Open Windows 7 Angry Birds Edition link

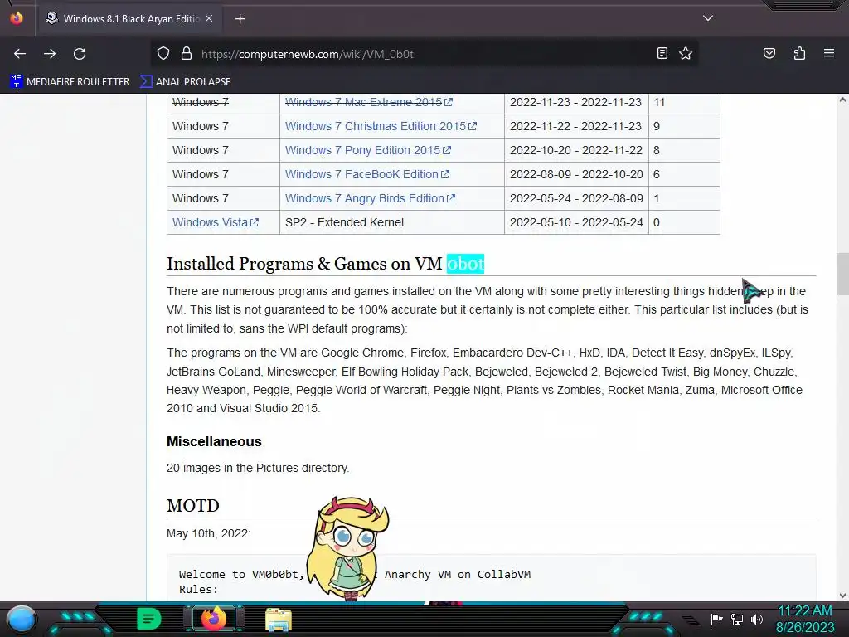pos(370,198)
